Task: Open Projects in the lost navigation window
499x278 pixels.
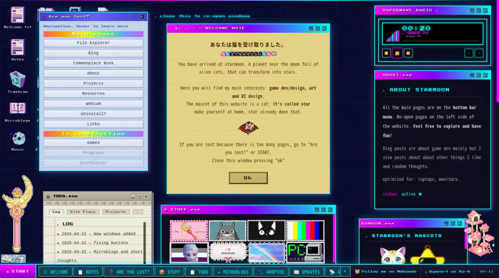Action: 93,83
